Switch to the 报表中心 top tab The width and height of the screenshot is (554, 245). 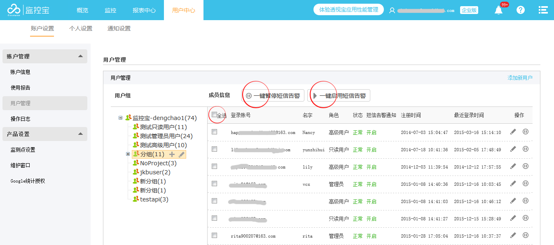coord(144,10)
